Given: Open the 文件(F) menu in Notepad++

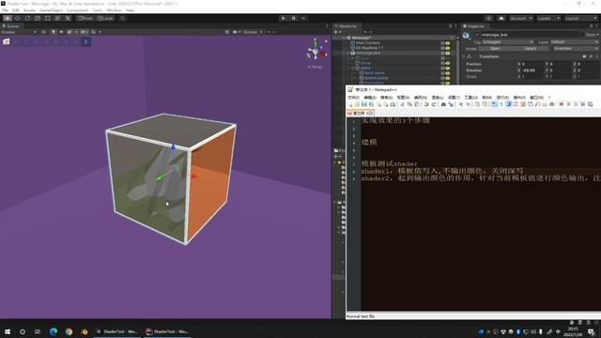Looking at the screenshot, I should [353, 98].
